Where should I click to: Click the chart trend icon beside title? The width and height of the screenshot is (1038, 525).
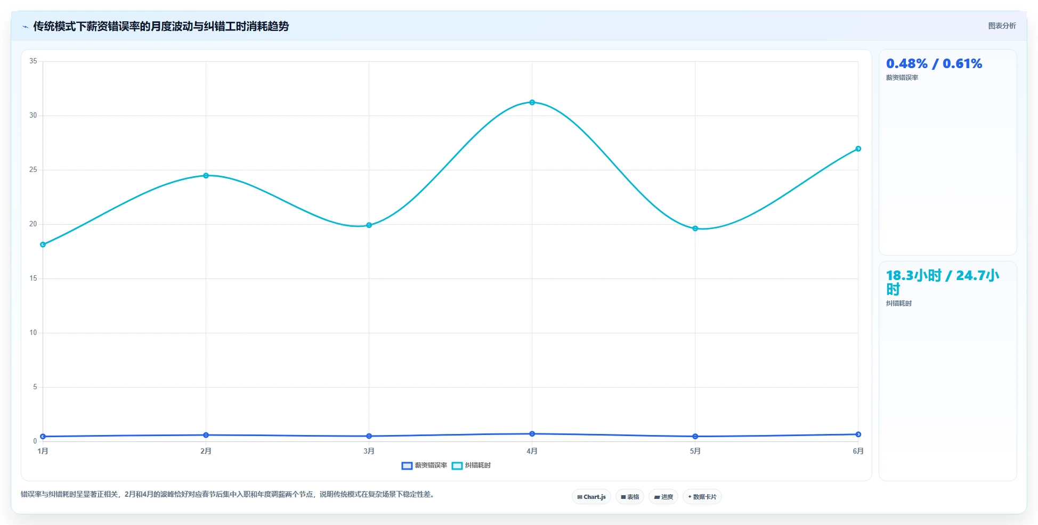click(25, 27)
